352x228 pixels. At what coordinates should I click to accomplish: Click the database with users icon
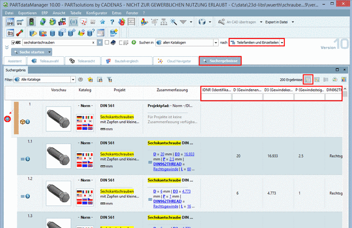pyautogui.click(x=43, y=33)
